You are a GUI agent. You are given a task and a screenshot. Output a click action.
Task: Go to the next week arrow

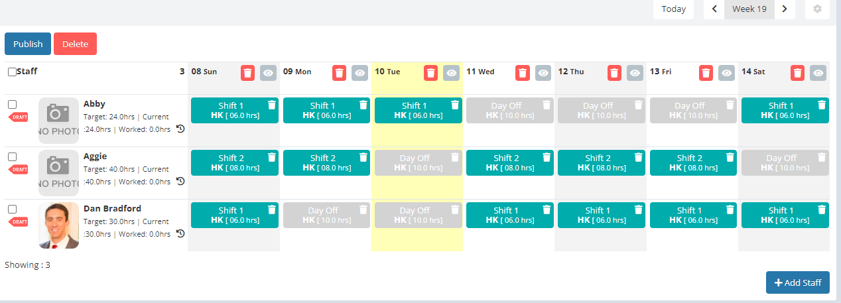[785, 9]
